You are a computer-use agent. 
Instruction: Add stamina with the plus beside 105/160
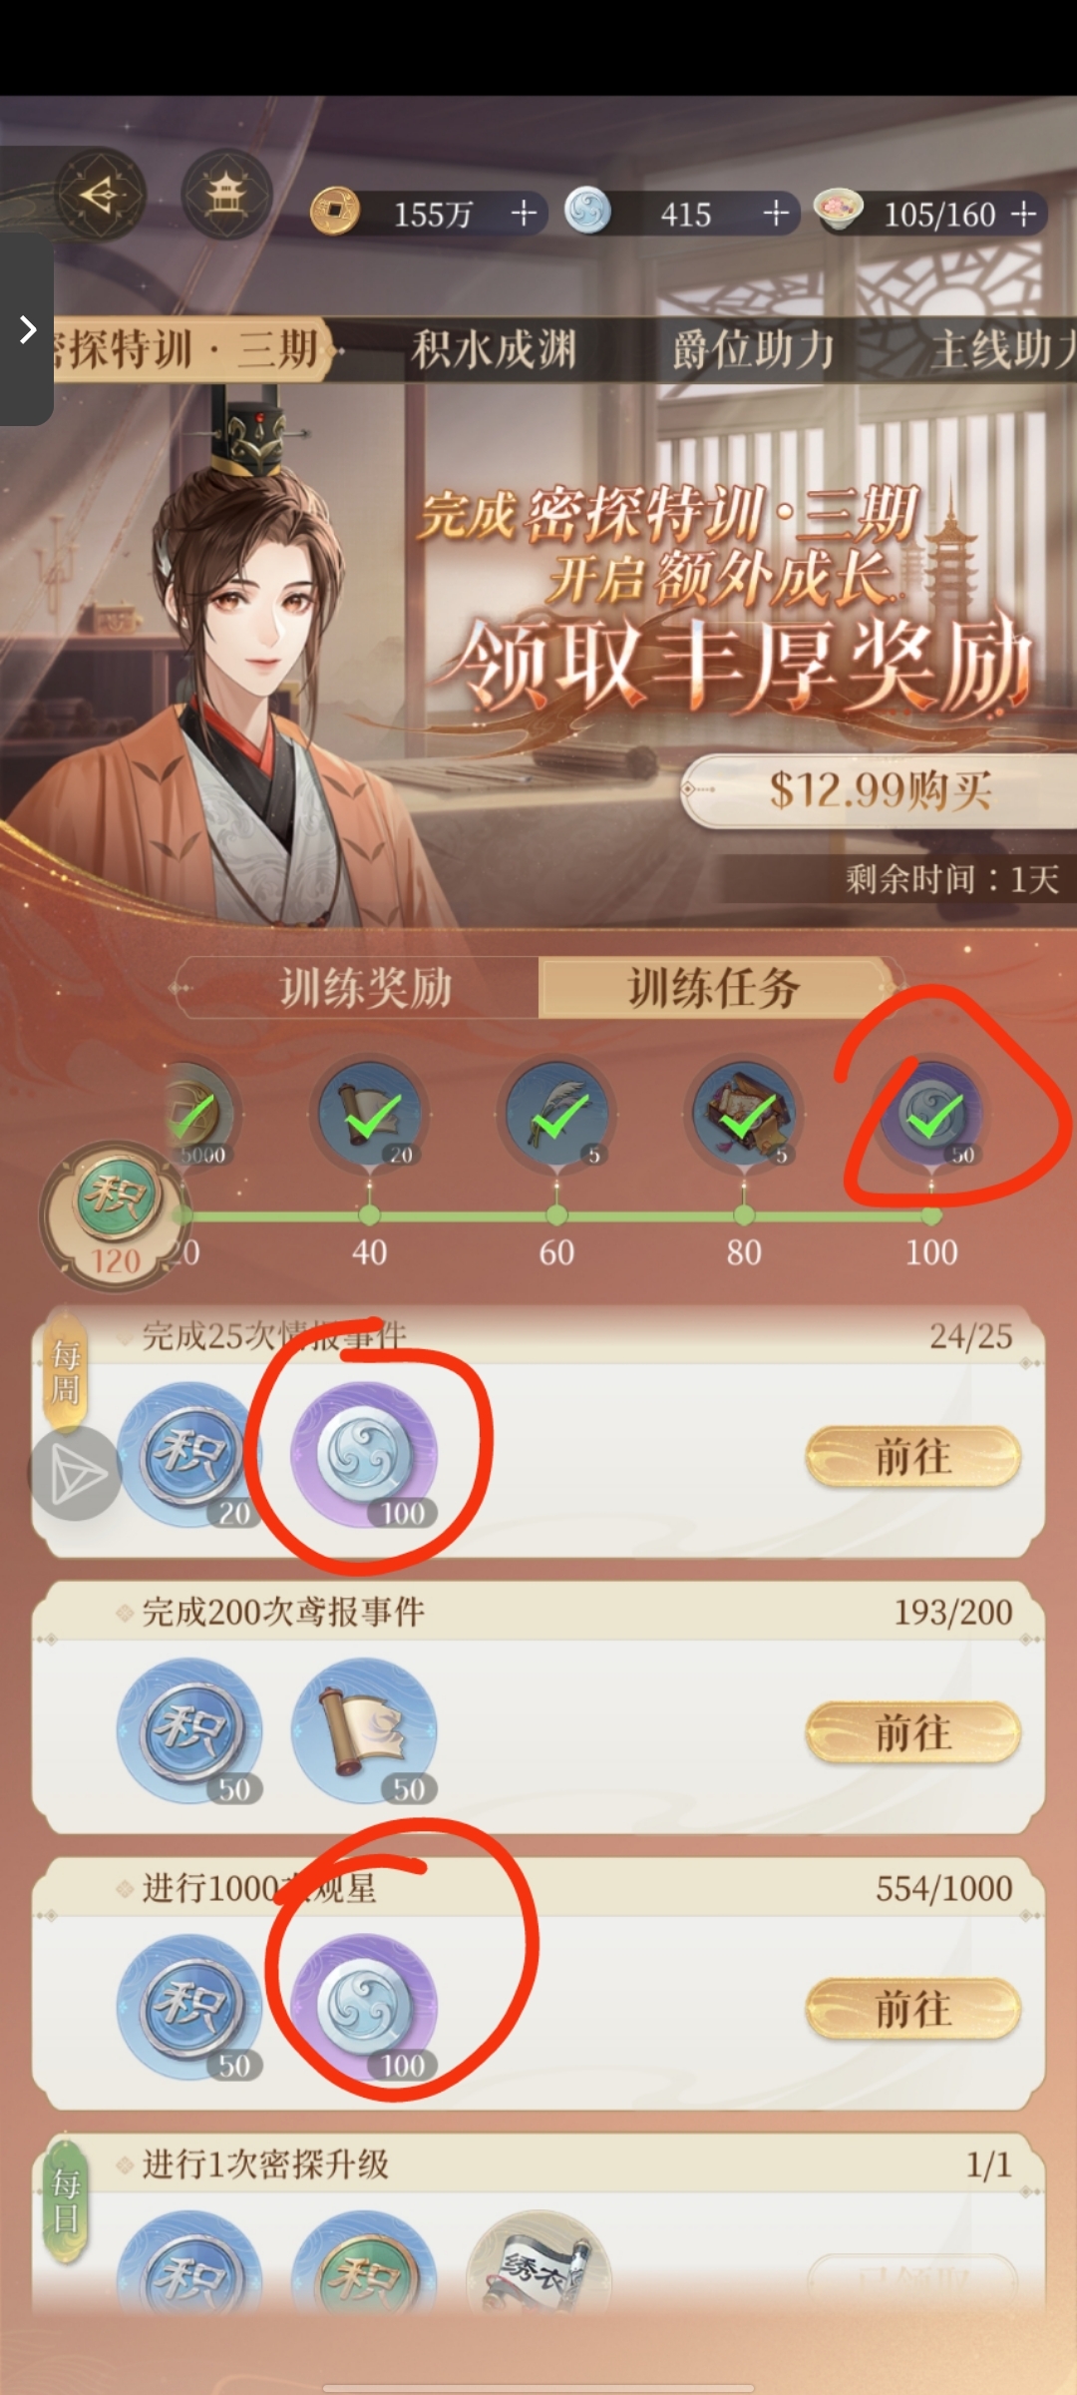click(1023, 214)
